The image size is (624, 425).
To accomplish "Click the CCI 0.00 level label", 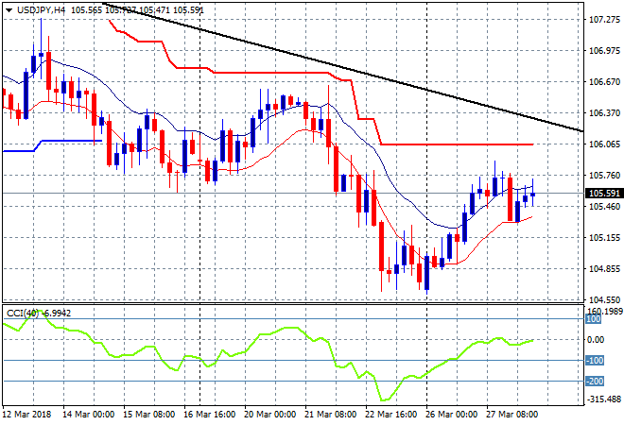I will click(x=596, y=340).
